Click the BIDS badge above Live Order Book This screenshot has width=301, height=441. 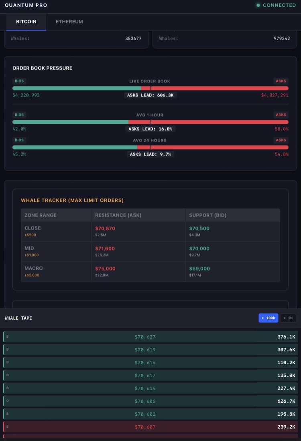tap(19, 81)
